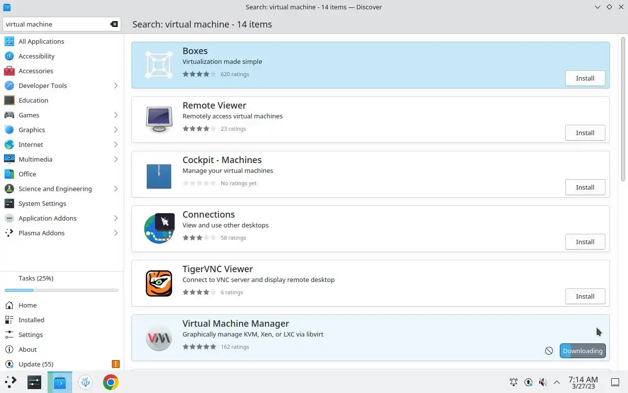Open the All Applications category

click(62, 41)
